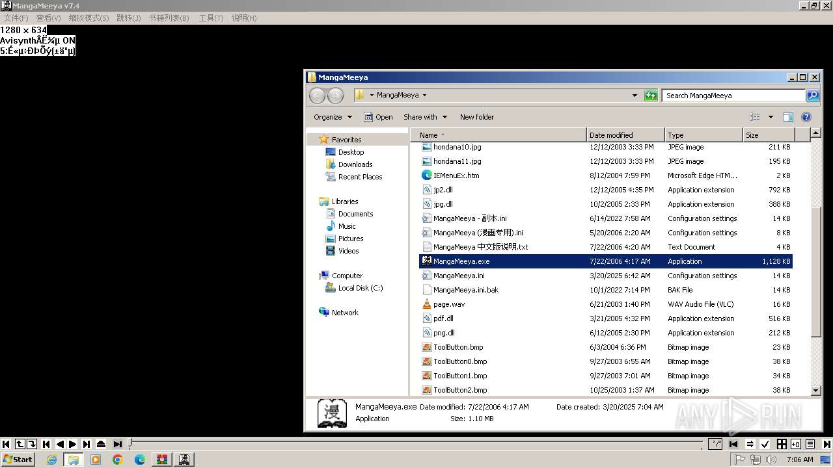Open the WinRAR taskbar icon

pos(161,460)
